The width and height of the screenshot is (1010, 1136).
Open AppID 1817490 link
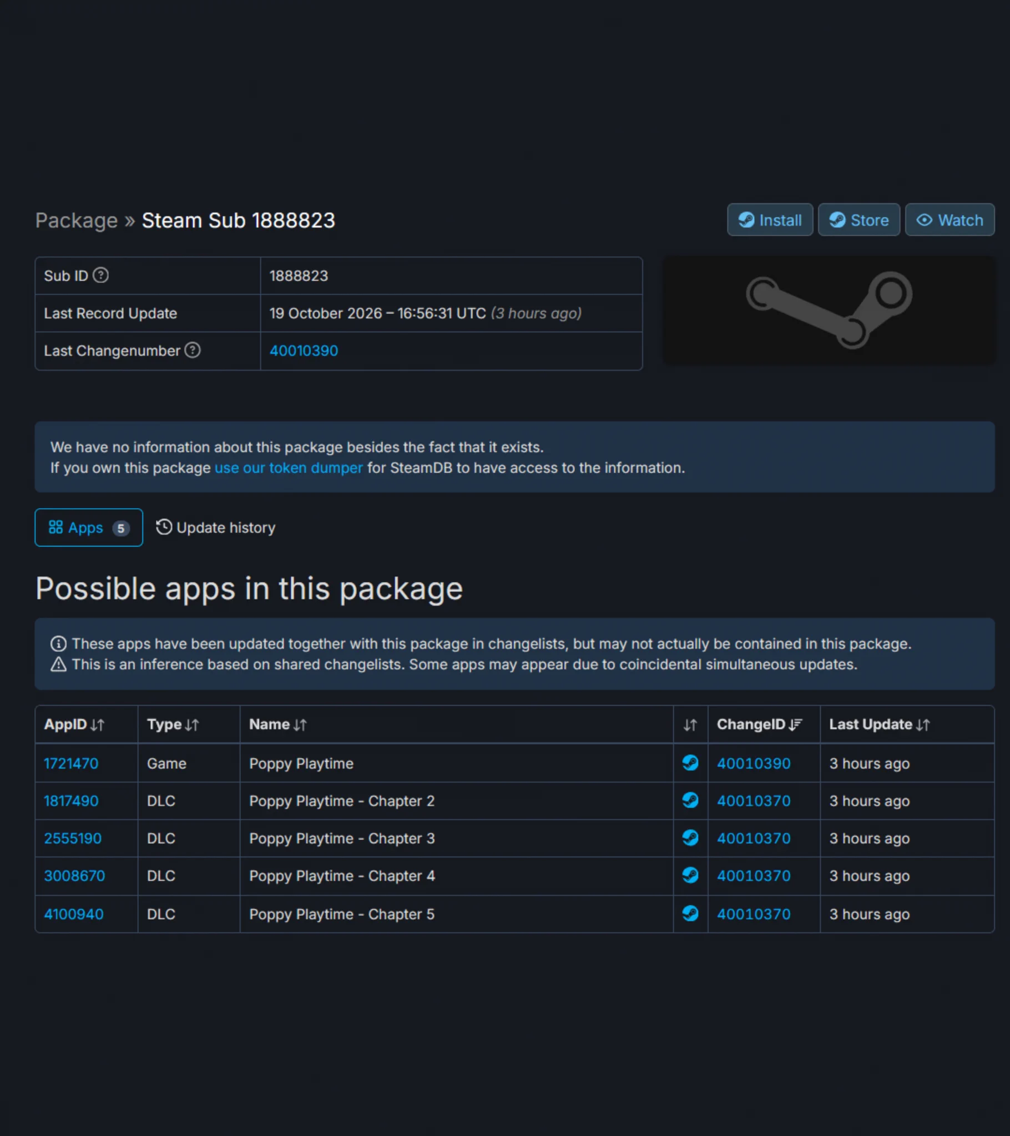(x=71, y=801)
